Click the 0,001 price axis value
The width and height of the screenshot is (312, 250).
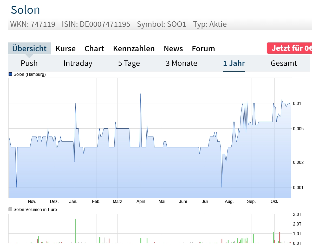(x=298, y=187)
